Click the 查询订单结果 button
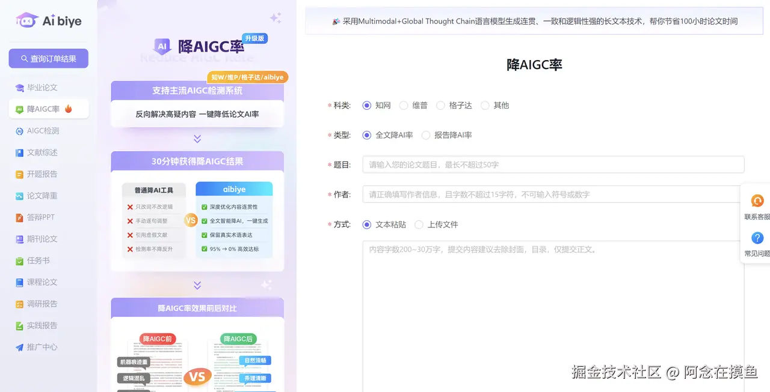Image resolution: width=770 pixels, height=392 pixels. (49, 59)
